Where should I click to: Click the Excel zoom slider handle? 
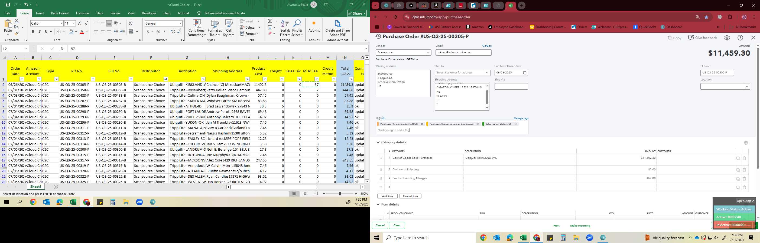click(340, 194)
